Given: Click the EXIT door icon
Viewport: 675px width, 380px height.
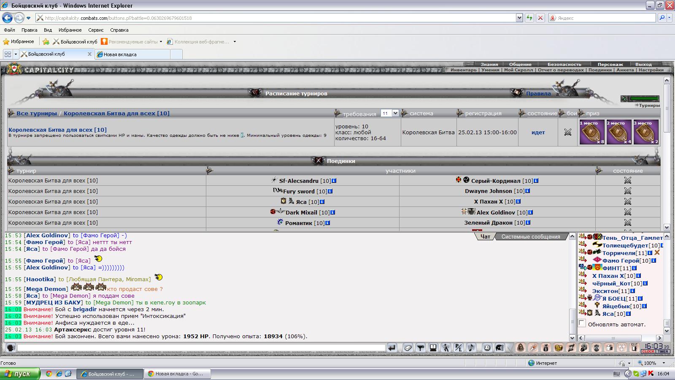Looking at the screenshot, I should point(634,347).
